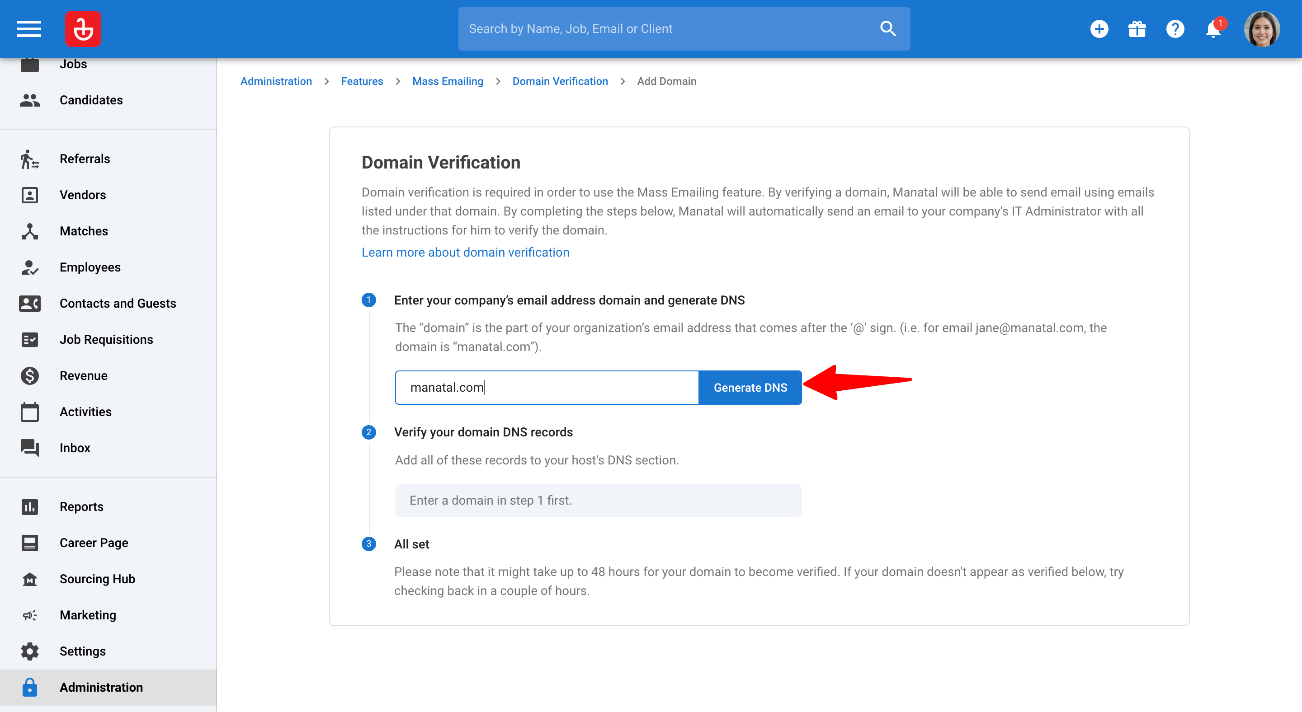Click Features breadcrumb link
The image size is (1302, 712).
362,81
